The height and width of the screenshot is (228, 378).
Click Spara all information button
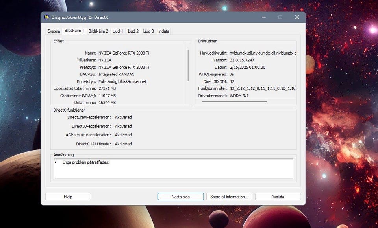point(229,197)
